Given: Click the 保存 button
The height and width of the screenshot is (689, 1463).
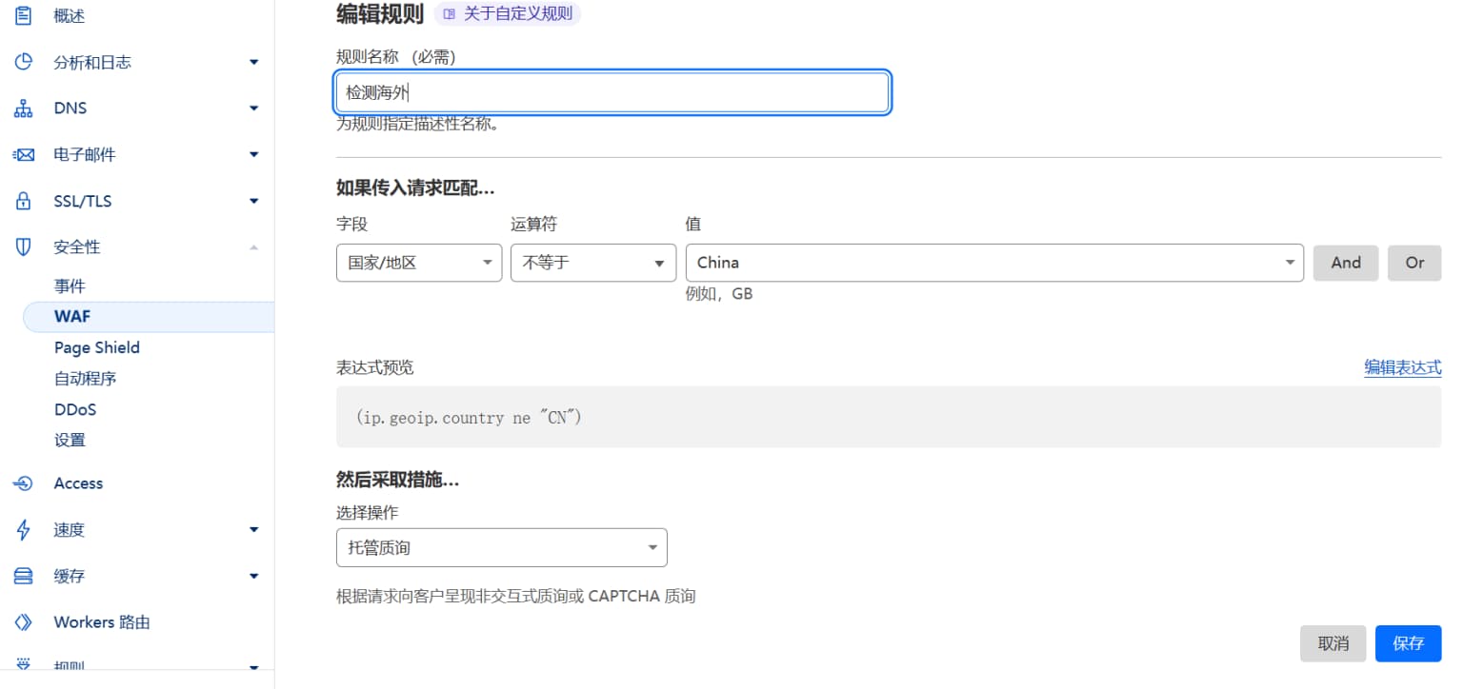Looking at the screenshot, I should [1408, 643].
